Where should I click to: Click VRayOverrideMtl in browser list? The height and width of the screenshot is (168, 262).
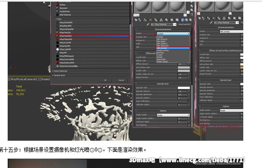click(x=92, y=59)
